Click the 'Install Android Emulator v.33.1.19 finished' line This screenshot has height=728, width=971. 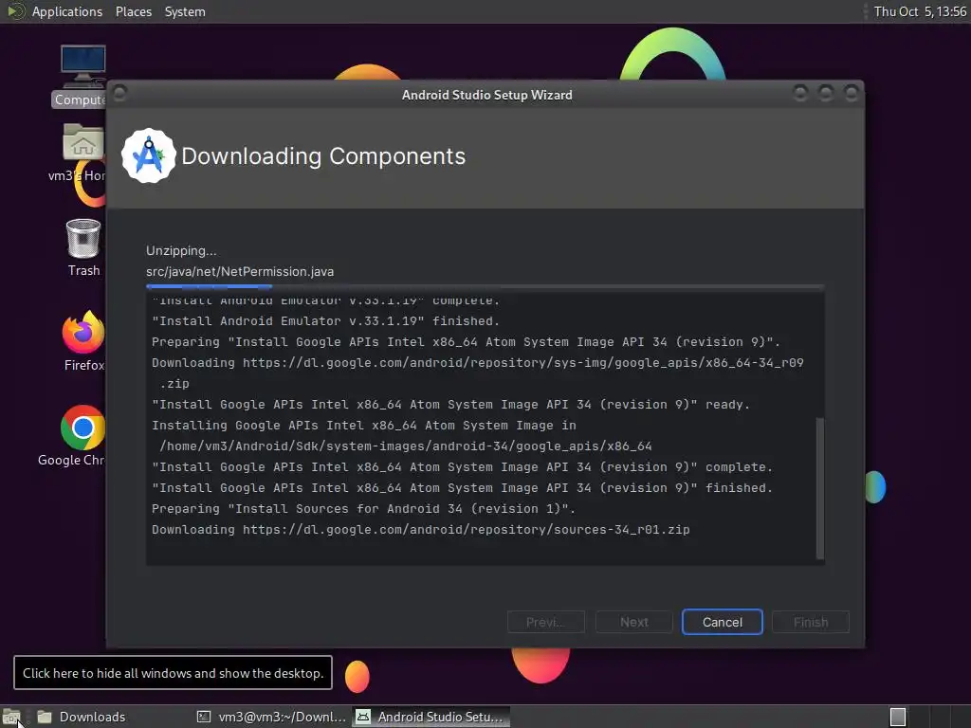coord(325,320)
